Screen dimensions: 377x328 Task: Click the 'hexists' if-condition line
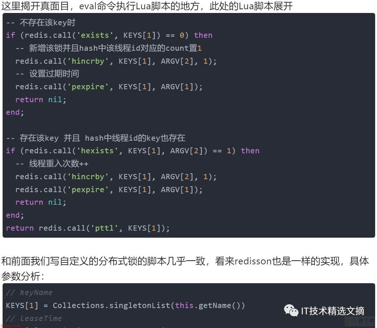[x=133, y=151]
